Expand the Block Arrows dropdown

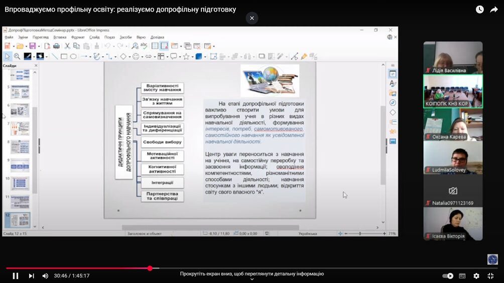pos(155,57)
